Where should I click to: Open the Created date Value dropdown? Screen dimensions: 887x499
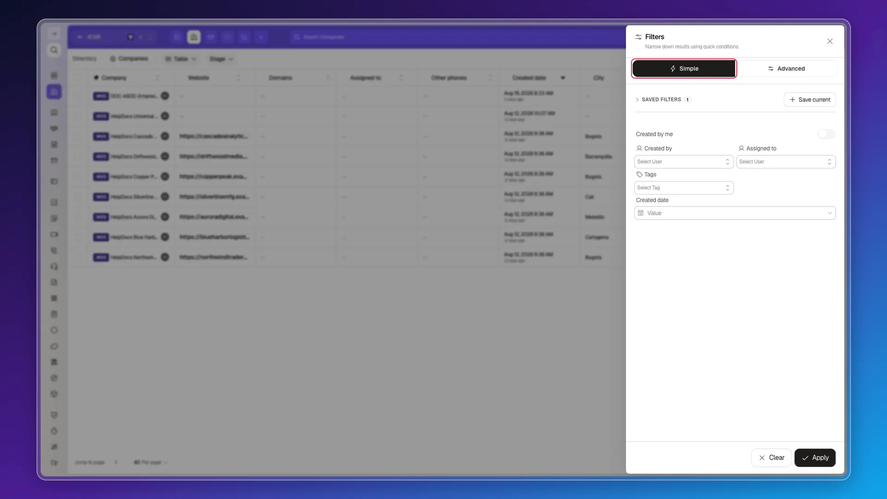click(735, 213)
